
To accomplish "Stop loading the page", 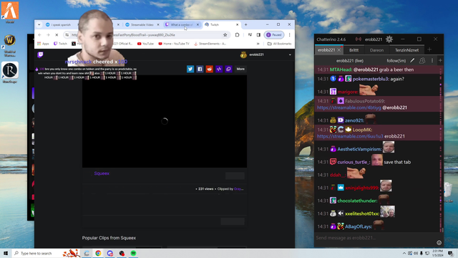I will click(57, 35).
